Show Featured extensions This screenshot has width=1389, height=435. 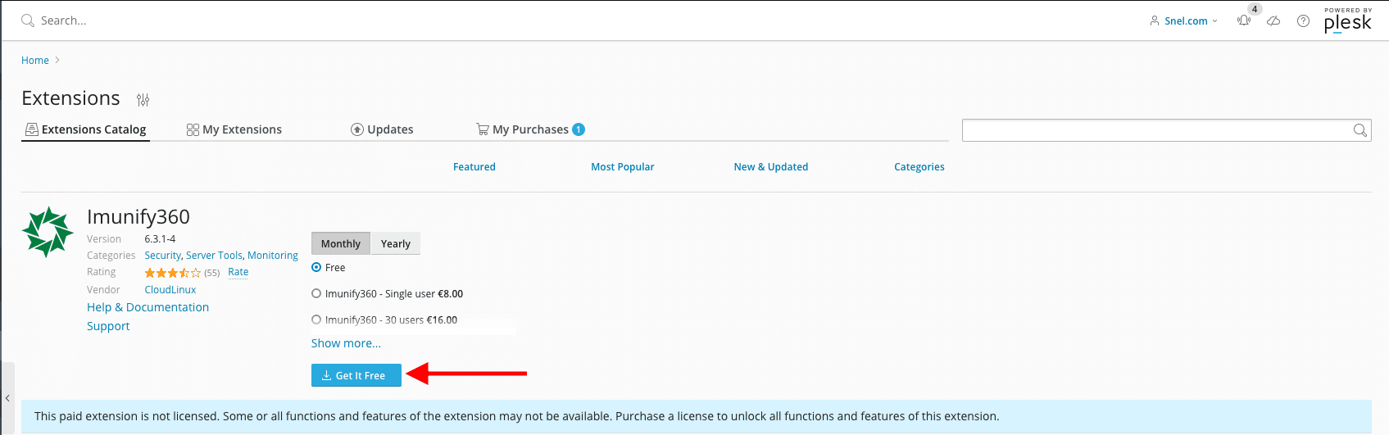point(474,167)
